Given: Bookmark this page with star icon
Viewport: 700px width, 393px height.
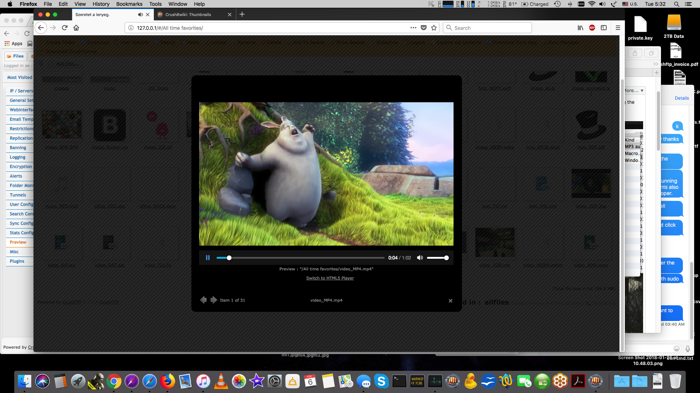Looking at the screenshot, I should 434,28.
